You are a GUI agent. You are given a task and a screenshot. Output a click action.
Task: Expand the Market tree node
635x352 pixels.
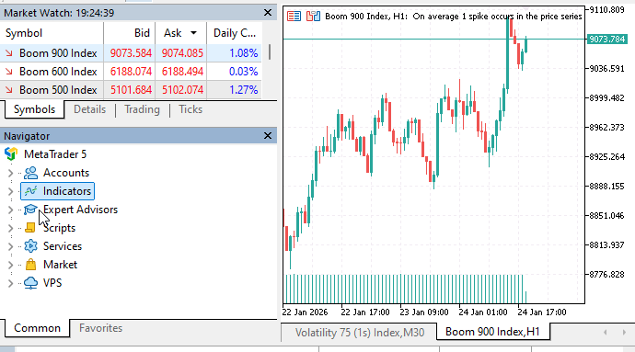(x=10, y=265)
